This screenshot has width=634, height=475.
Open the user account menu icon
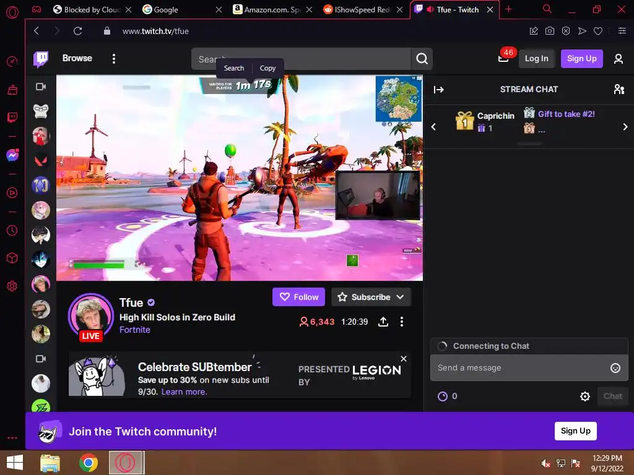coord(619,59)
